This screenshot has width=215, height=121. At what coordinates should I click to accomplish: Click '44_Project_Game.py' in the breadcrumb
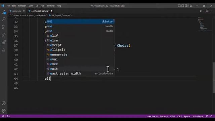(60, 15)
